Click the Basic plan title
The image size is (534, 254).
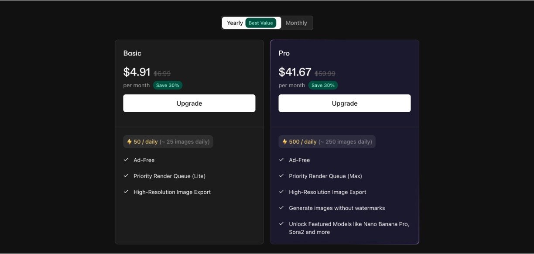tap(132, 53)
